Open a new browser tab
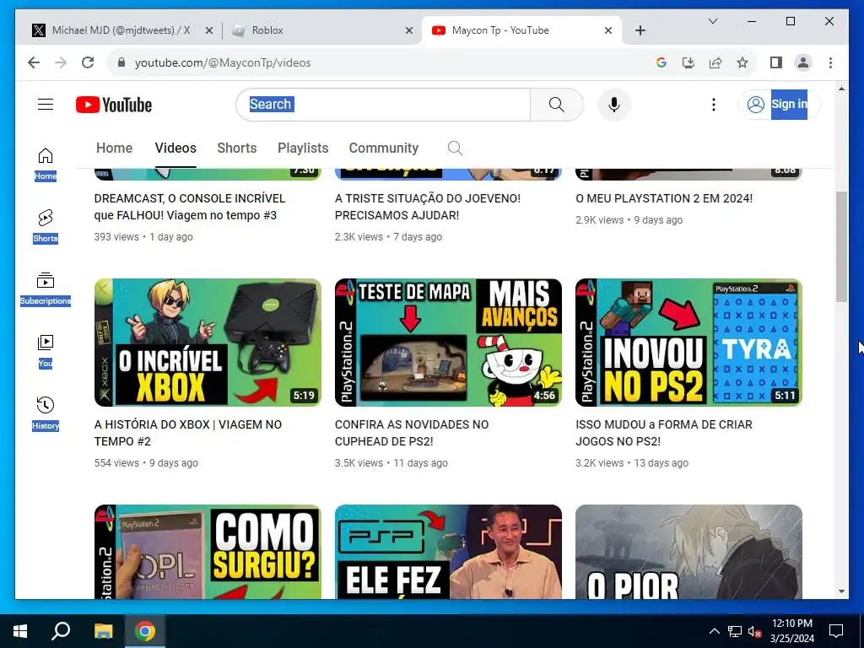The height and width of the screenshot is (648, 864). point(640,30)
